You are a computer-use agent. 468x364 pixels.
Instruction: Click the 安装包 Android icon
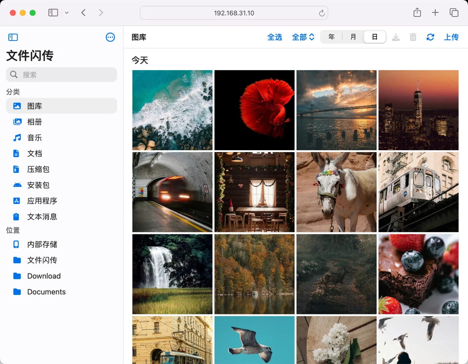coord(17,185)
